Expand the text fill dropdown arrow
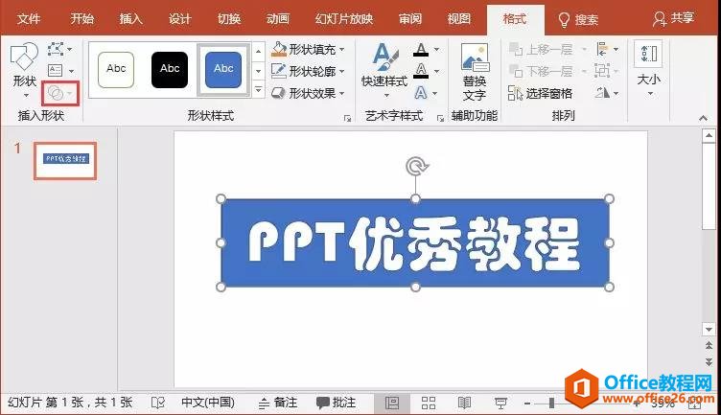The width and height of the screenshot is (721, 415). 437,49
